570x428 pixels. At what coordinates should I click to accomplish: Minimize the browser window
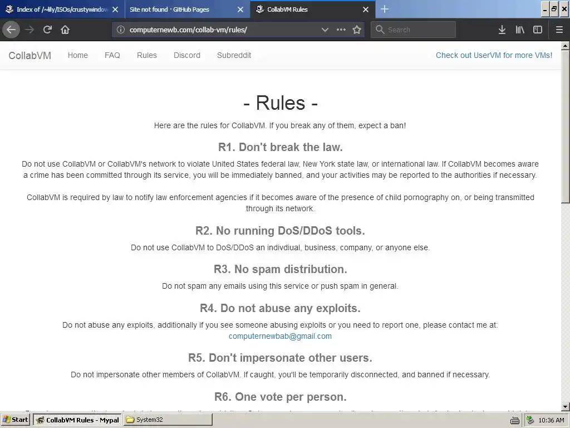pyautogui.click(x=545, y=9)
